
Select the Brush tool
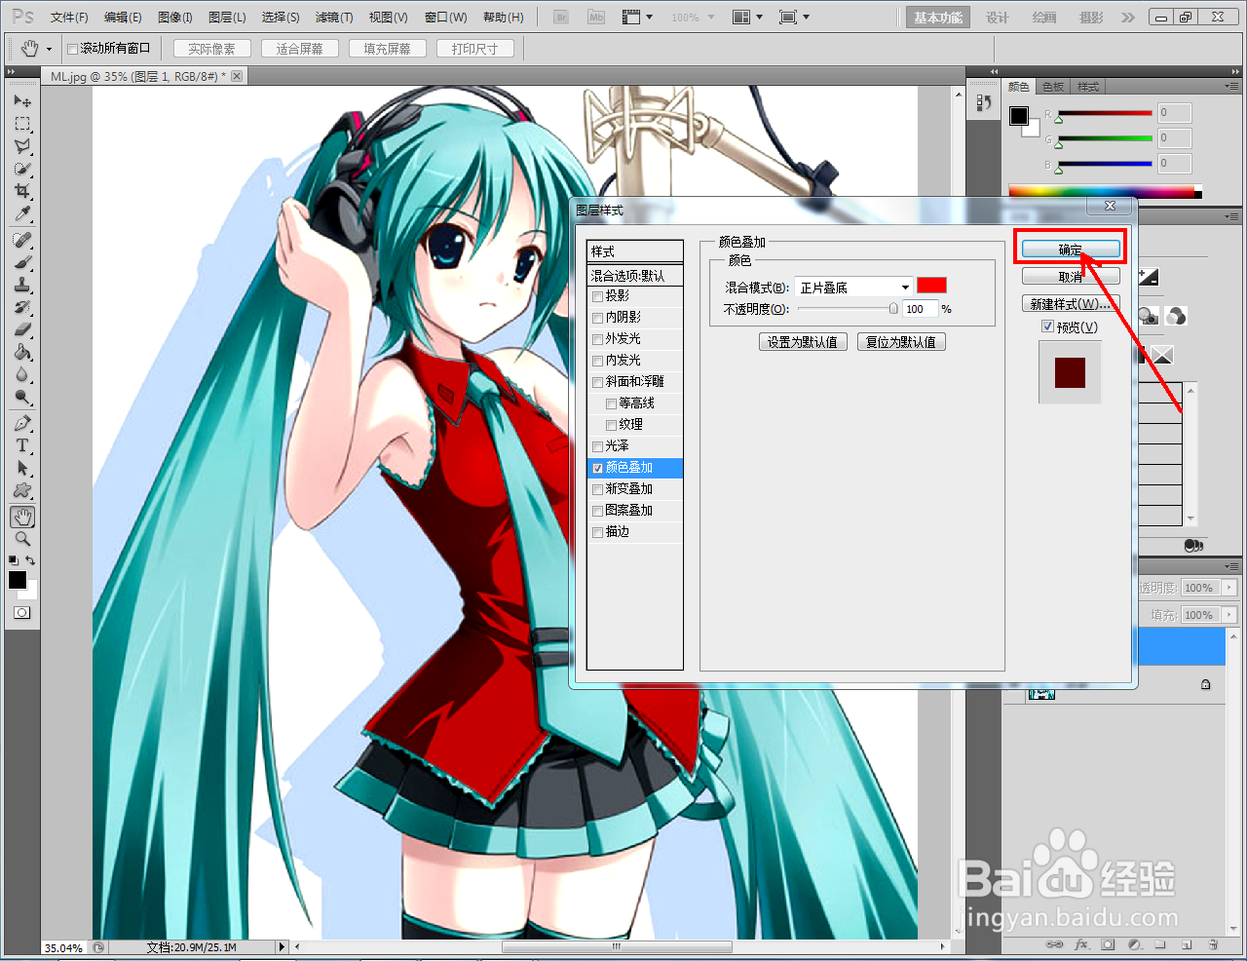click(22, 262)
